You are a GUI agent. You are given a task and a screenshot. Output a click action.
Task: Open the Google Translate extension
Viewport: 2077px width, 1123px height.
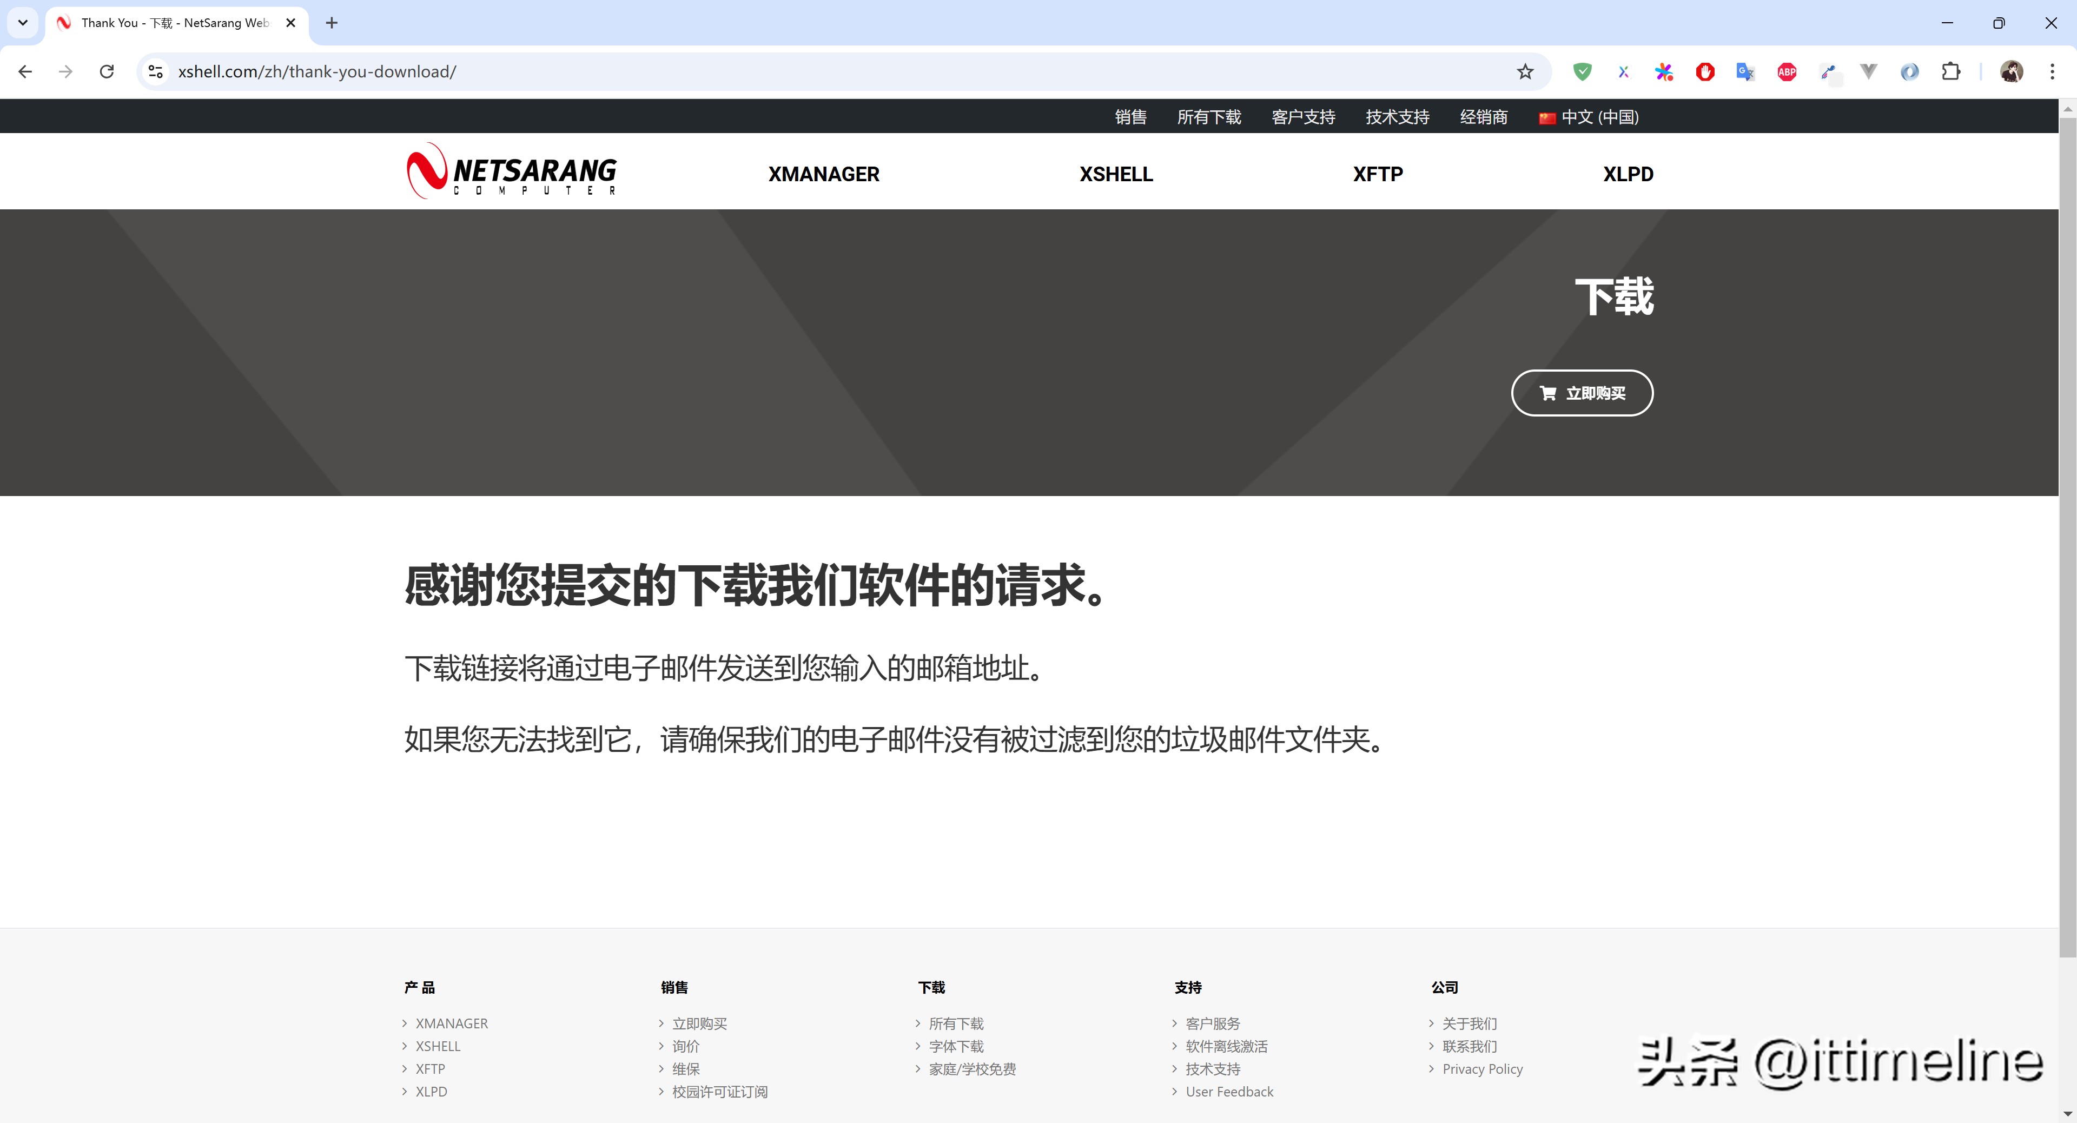point(1745,72)
